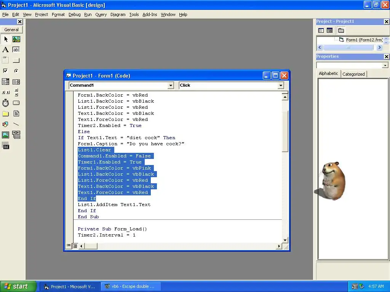Open the Add-Ins menu
390x292 pixels.
coord(150,14)
